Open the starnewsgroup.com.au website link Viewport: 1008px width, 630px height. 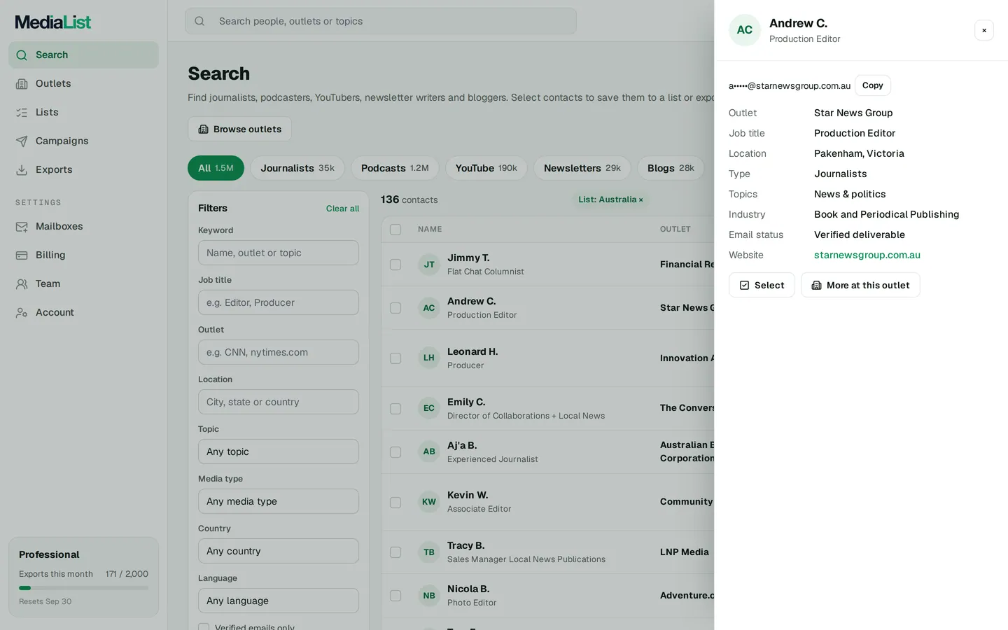(867, 255)
